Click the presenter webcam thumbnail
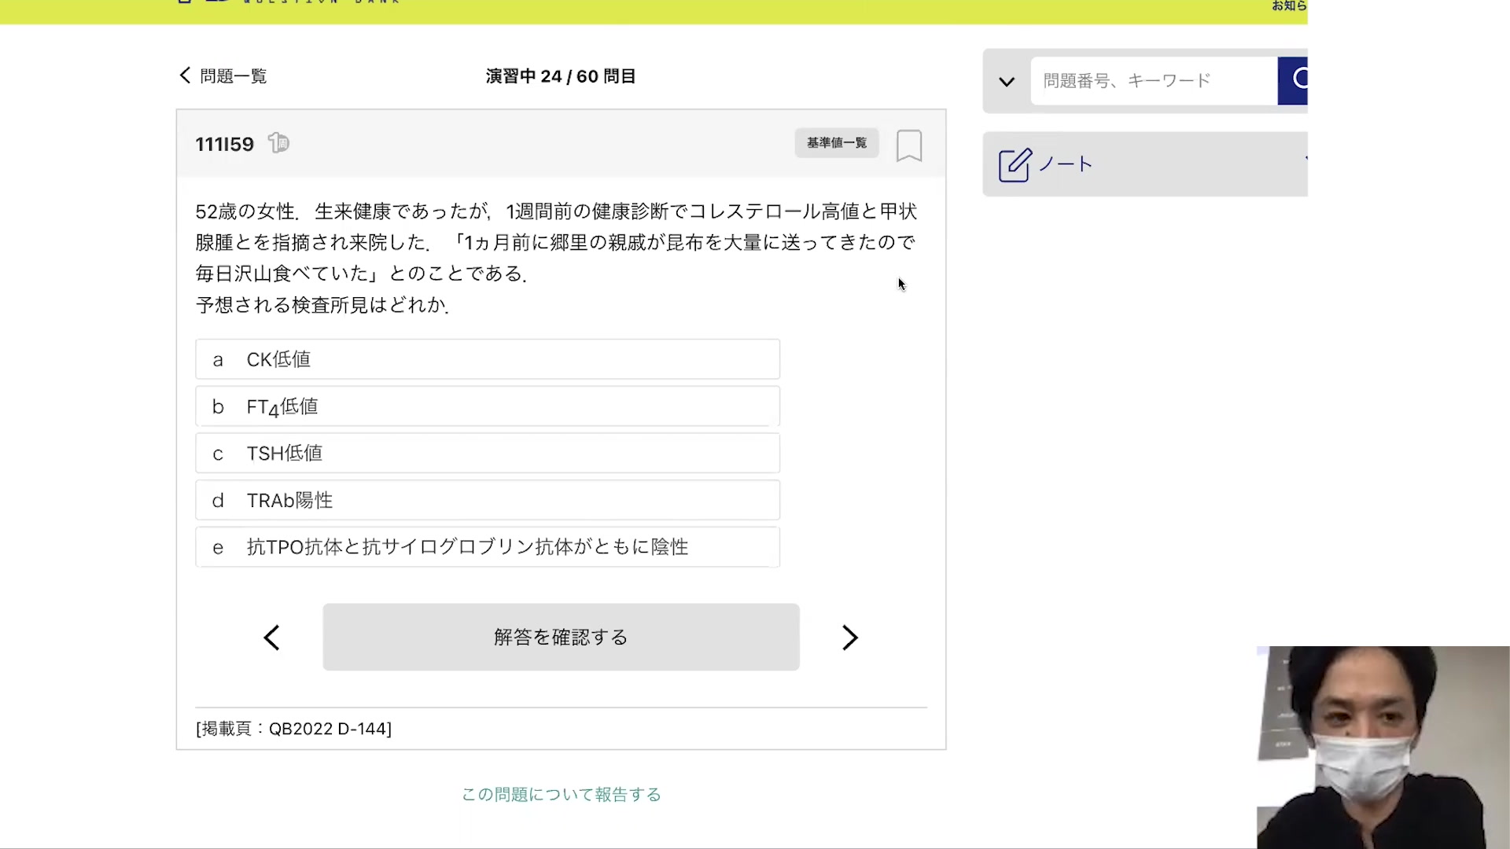Viewport: 1510px width, 849px height. (1383, 747)
